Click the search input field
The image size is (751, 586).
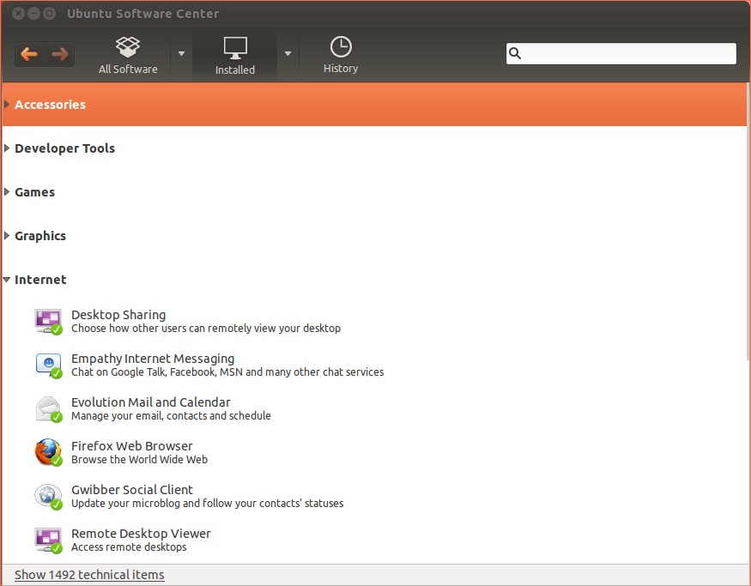coord(628,54)
